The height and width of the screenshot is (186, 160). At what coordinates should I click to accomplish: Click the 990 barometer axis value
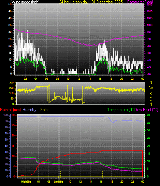(149, 39)
